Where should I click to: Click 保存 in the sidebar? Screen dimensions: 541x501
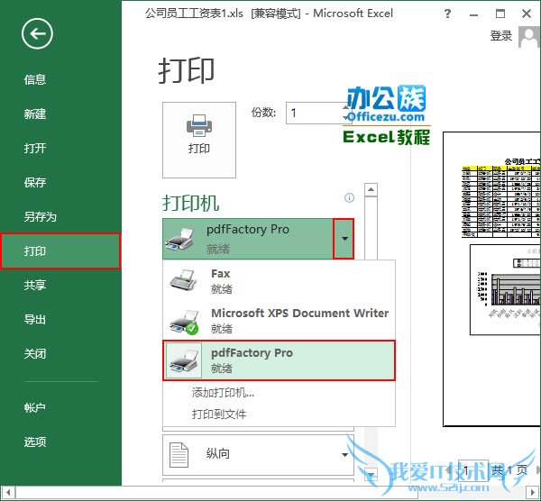coord(35,182)
